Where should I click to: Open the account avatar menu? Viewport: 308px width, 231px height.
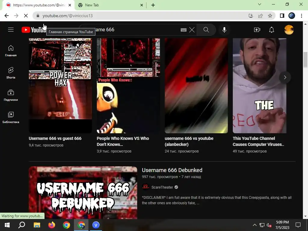click(289, 30)
